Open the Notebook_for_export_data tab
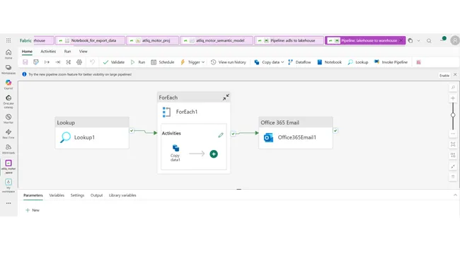 91,40
